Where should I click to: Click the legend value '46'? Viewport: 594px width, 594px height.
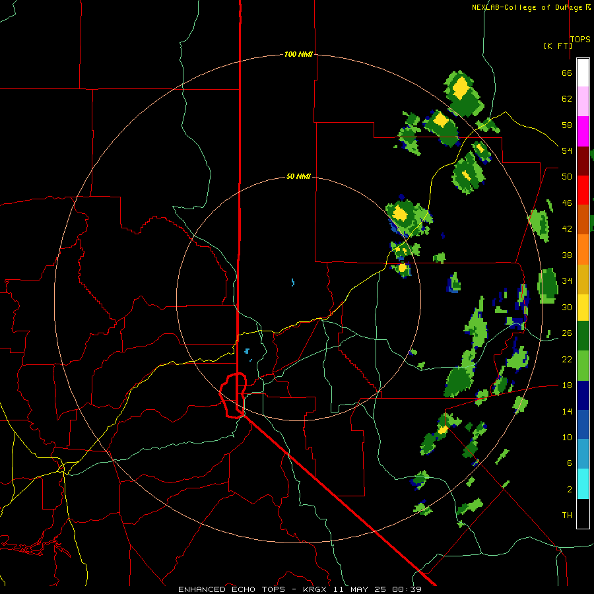pyautogui.click(x=567, y=203)
